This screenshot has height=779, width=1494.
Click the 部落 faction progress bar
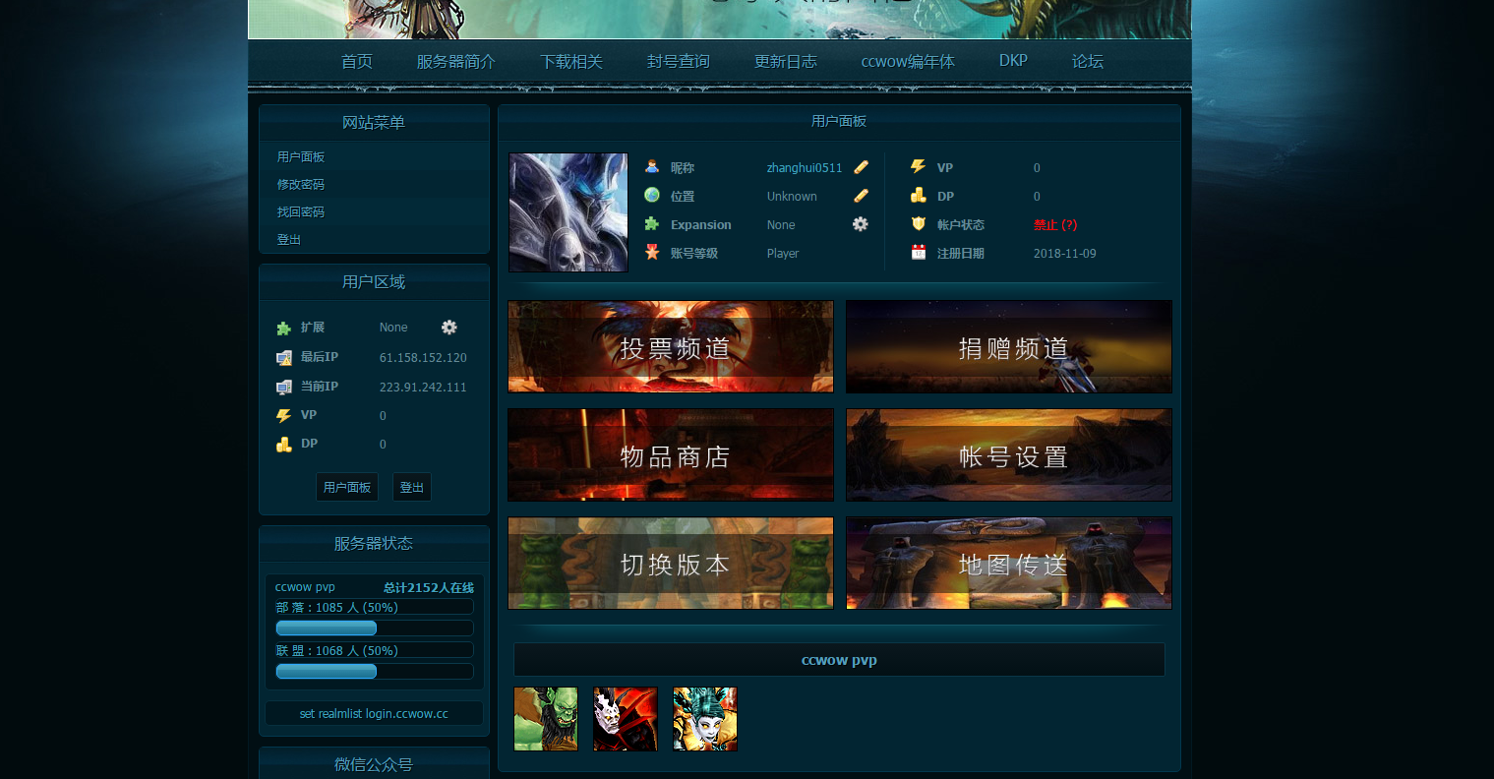(327, 627)
